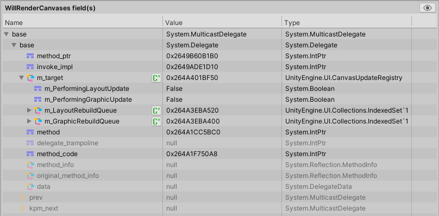Click the method_code field icon
Image resolution: width=439 pixels, height=216 pixels.
click(30, 154)
